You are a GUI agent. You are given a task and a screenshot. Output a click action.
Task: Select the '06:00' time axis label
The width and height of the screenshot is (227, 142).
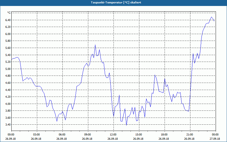62,134
